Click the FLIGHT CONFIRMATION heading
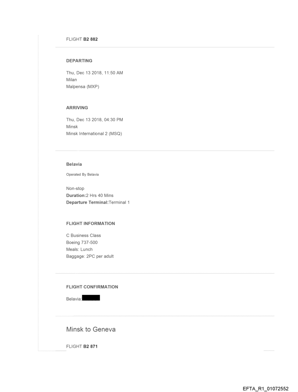Image resolution: width=298 pixels, height=392 pixels. pos(92,287)
